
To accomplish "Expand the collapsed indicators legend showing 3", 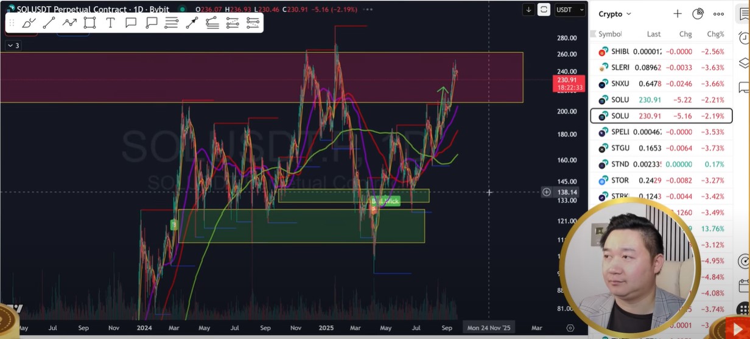I will [13, 46].
